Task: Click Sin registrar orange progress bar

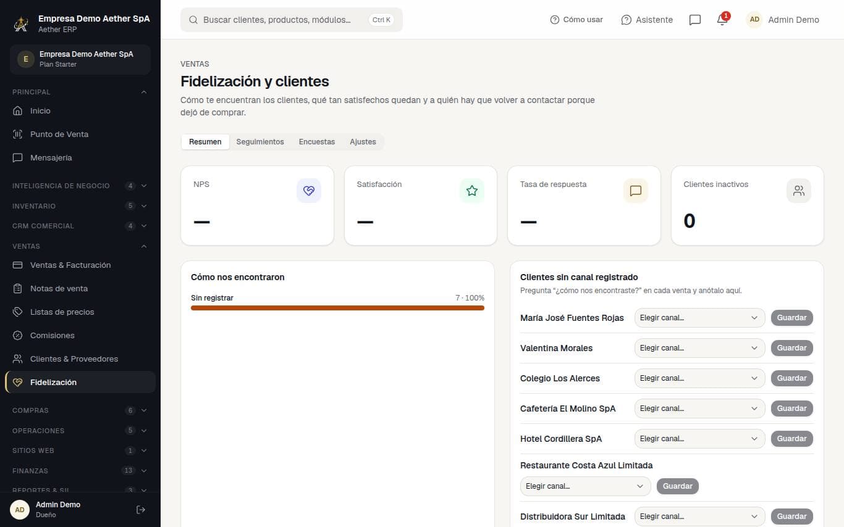Action: coord(337,308)
